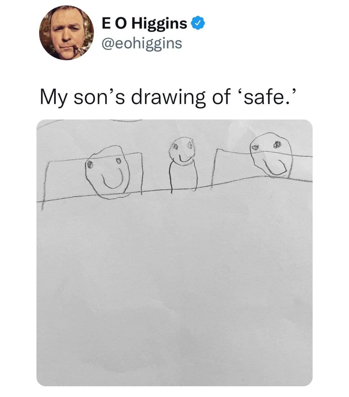
Task: Click the word 'drawing' in tweet text
Action: pos(168,97)
